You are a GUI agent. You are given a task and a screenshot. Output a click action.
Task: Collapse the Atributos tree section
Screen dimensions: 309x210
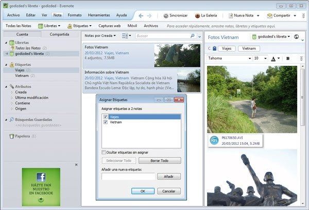click(6, 87)
